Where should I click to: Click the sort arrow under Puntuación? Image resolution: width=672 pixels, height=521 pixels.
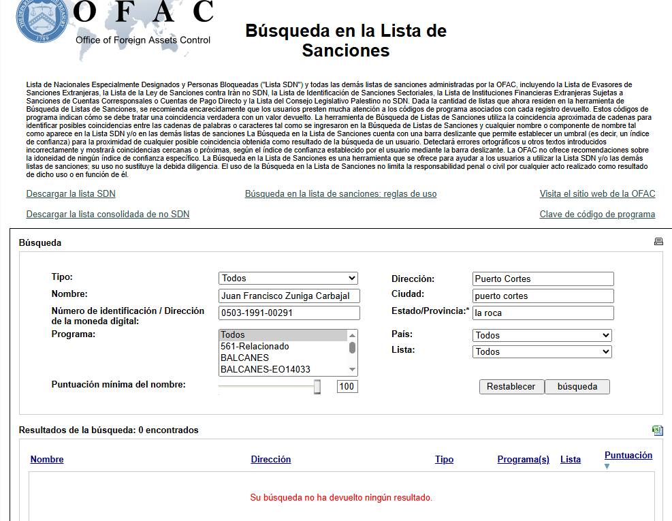pyautogui.click(x=607, y=467)
